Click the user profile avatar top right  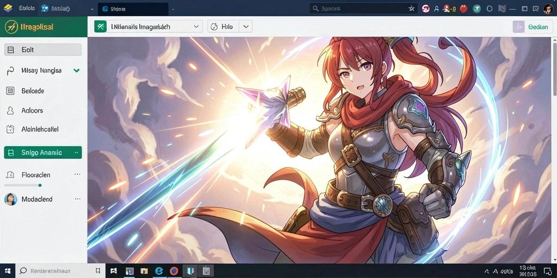click(x=548, y=9)
